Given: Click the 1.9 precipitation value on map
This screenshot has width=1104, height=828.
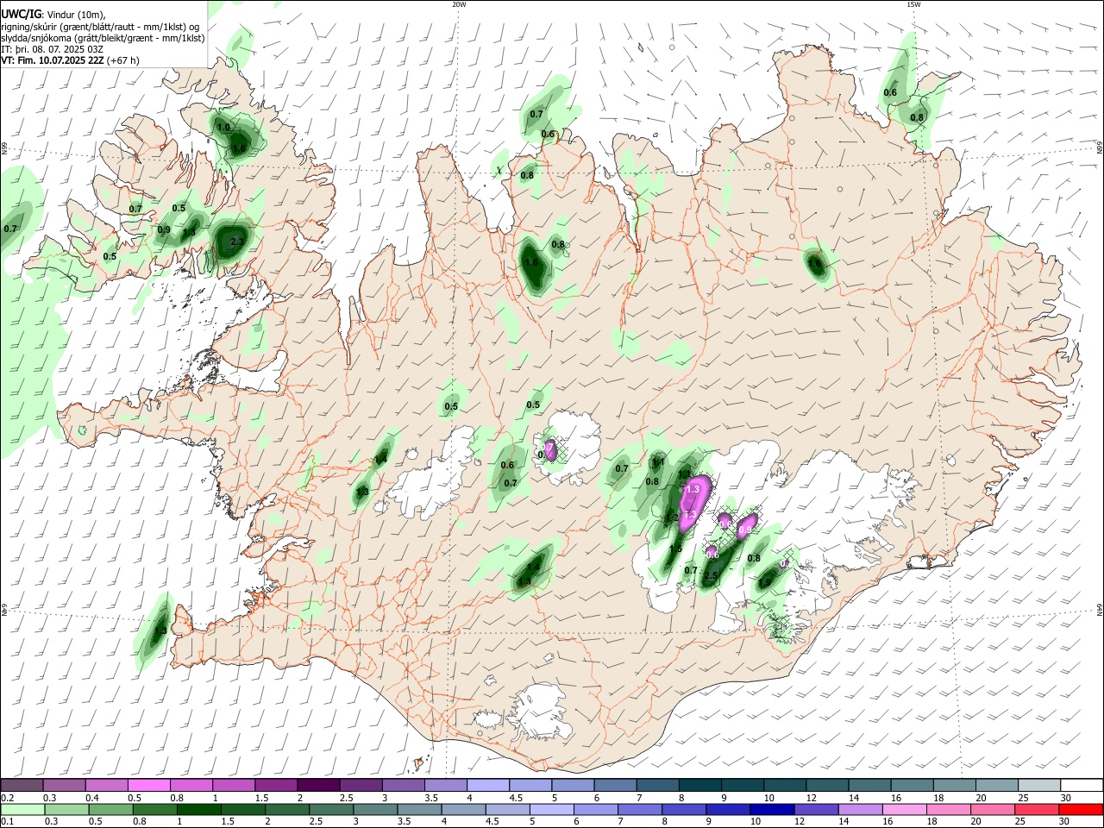Looking at the screenshot, I should 764,584.
